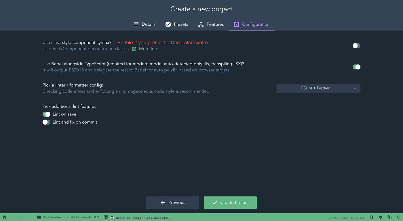This screenshot has width=403, height=221.
Task: Click the translate icon in the status bar
Action: tap(389, 217)
